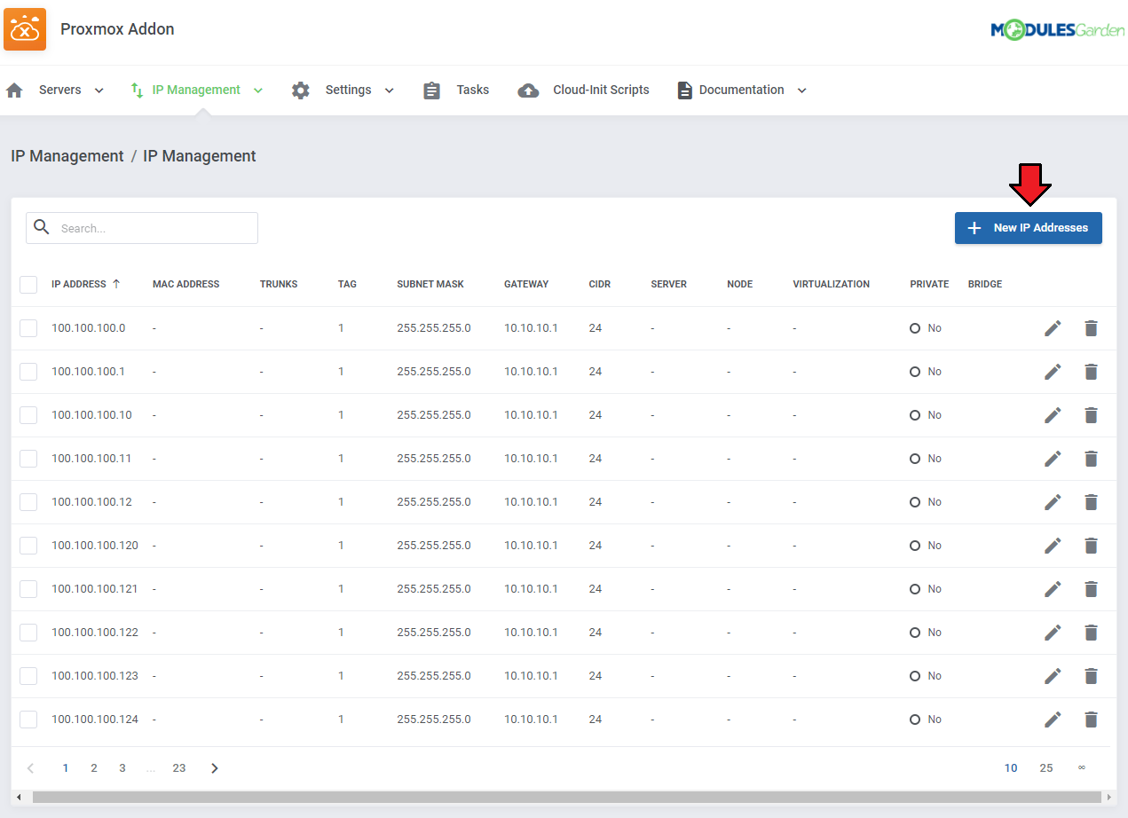Click the Proxmox Addon cloud logo
Screen dimensions: 1128x818
click(25, 29)
